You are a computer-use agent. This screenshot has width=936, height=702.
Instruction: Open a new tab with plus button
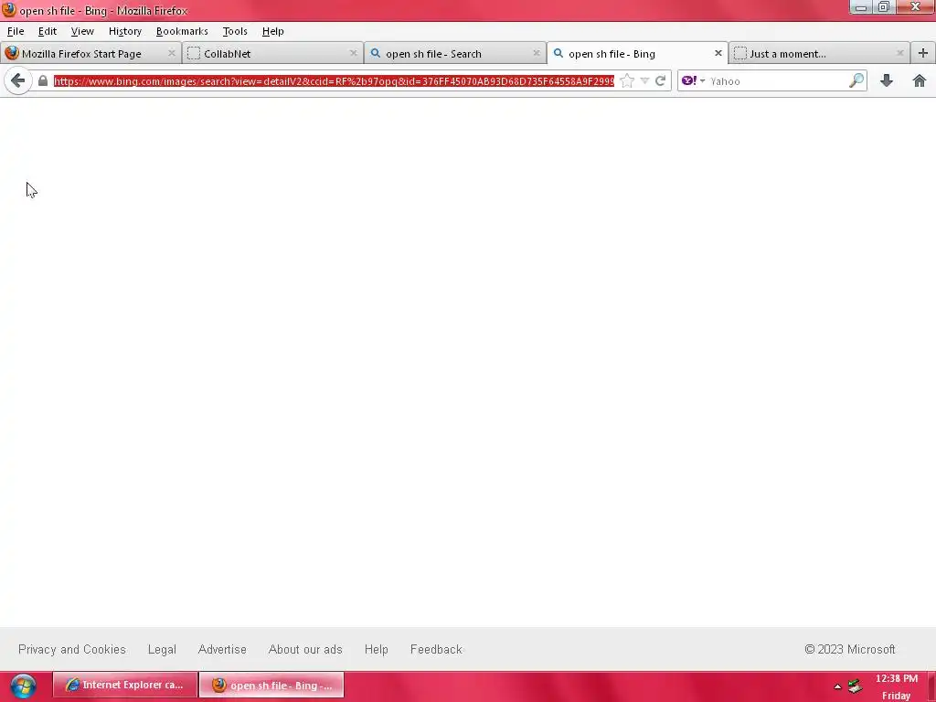point(923,53)
